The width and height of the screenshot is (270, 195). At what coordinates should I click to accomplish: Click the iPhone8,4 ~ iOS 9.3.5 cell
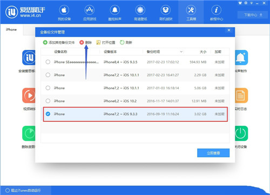tap(120, 62)
